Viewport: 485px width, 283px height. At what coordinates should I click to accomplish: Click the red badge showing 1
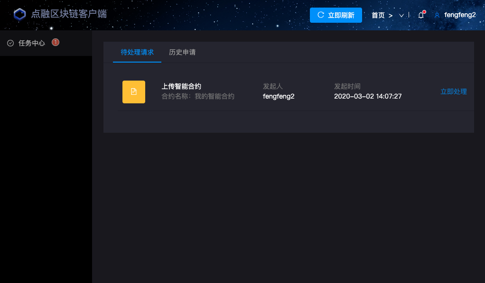(x=56, y=42)
